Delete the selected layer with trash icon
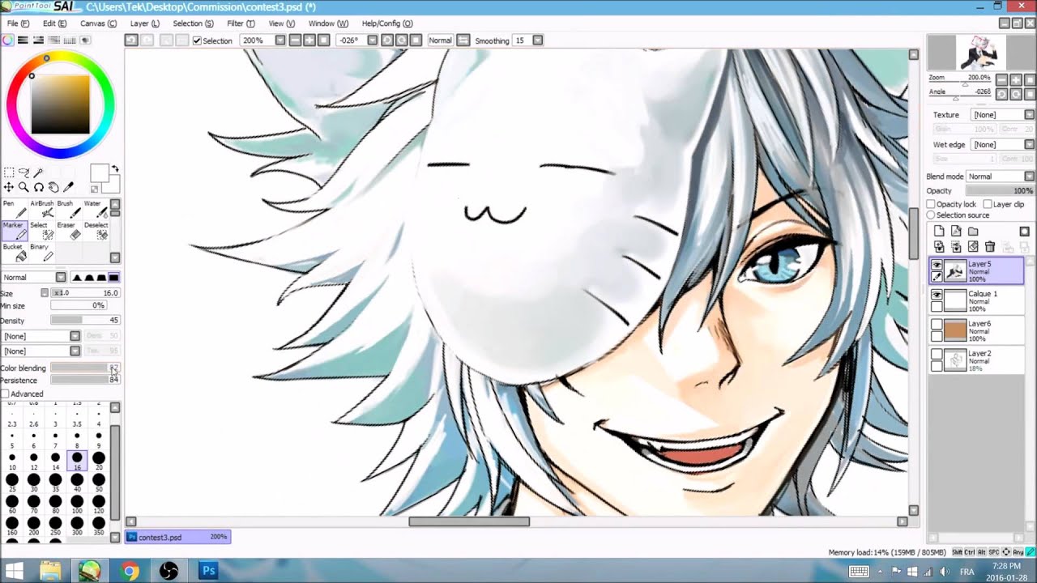The width and height of the screenshot is (1037, 583). coord(990,247)
